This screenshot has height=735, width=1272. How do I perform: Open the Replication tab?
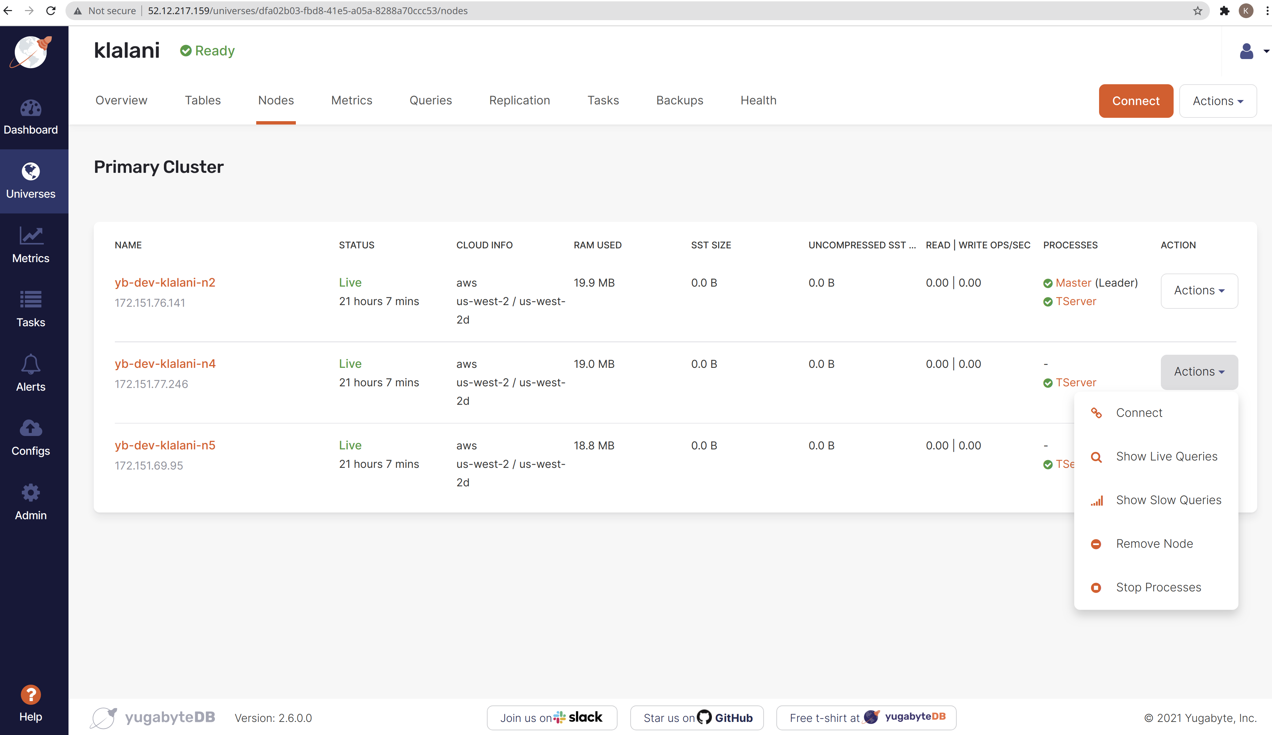click(x=519, y=100)
